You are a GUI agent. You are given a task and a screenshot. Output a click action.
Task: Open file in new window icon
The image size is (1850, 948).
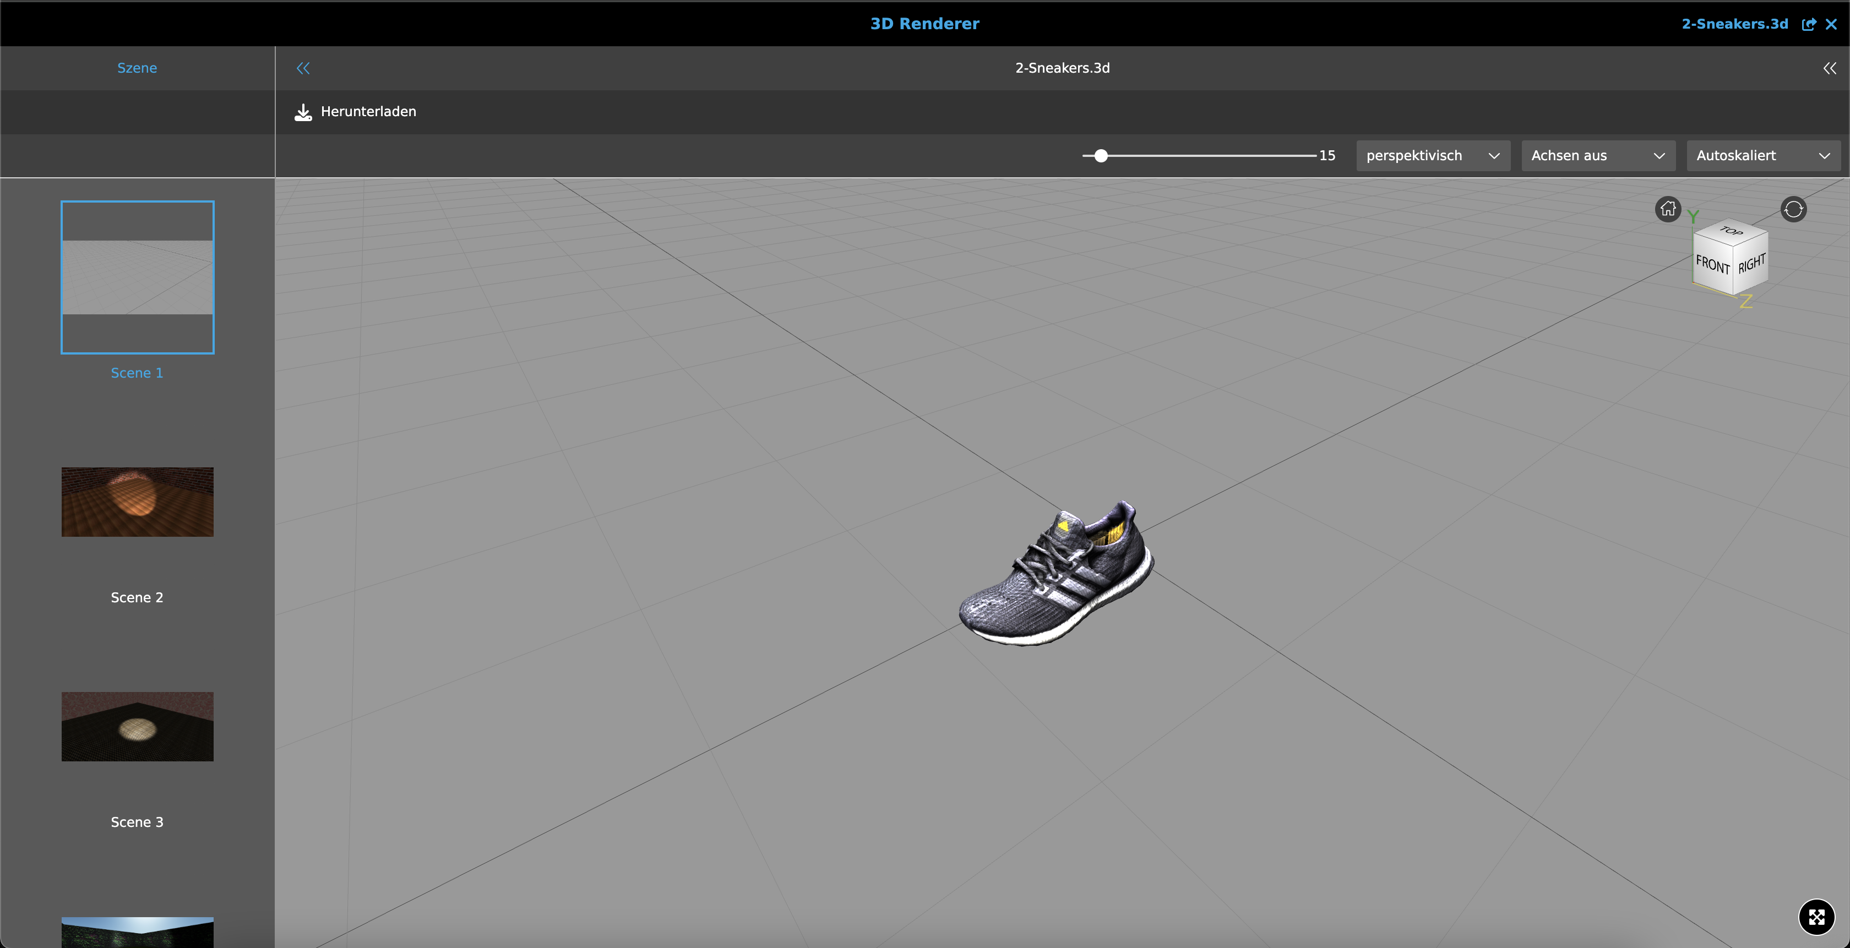tap(1808, 24)
